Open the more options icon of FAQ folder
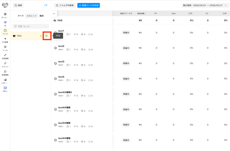Screen dimensions: 230x151 point(46,36)
